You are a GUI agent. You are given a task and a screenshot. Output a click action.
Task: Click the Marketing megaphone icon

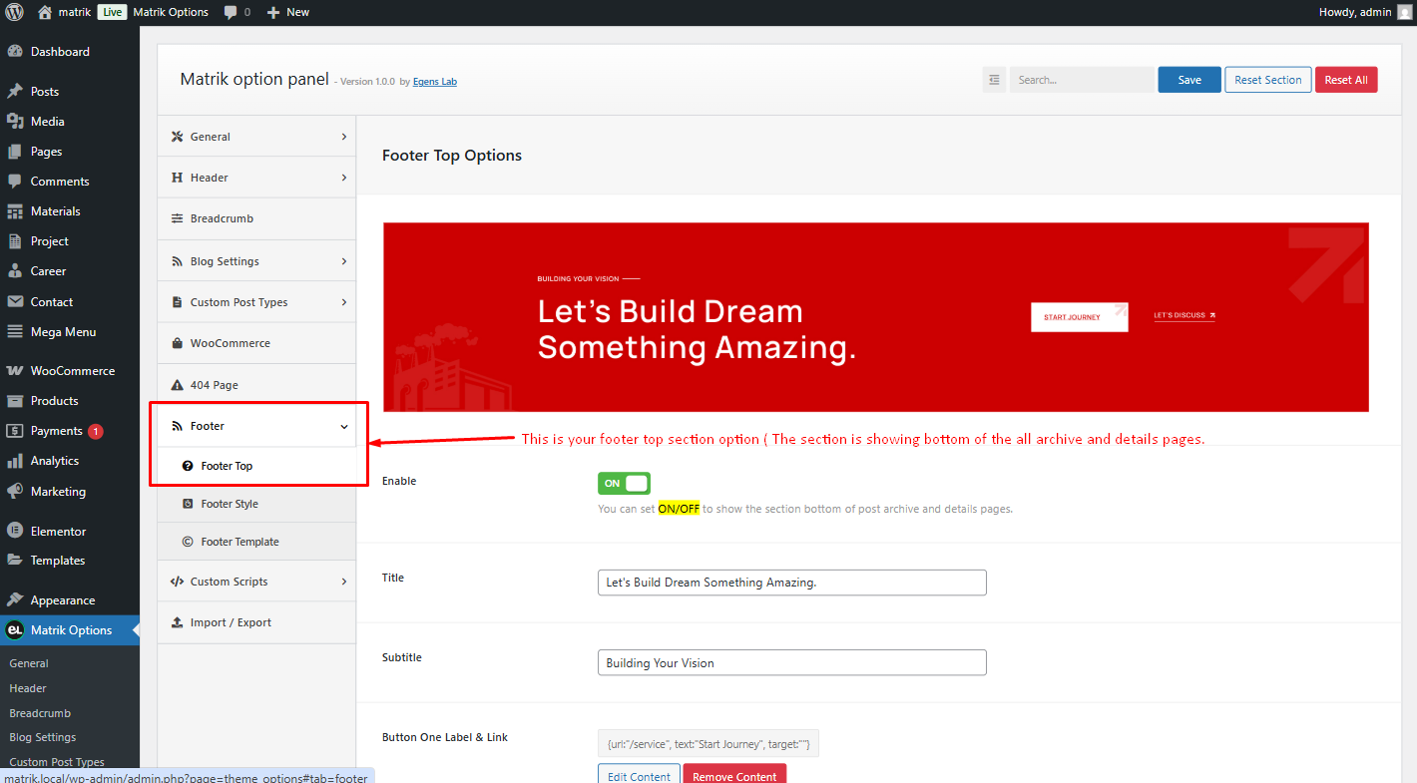(15, 492)
